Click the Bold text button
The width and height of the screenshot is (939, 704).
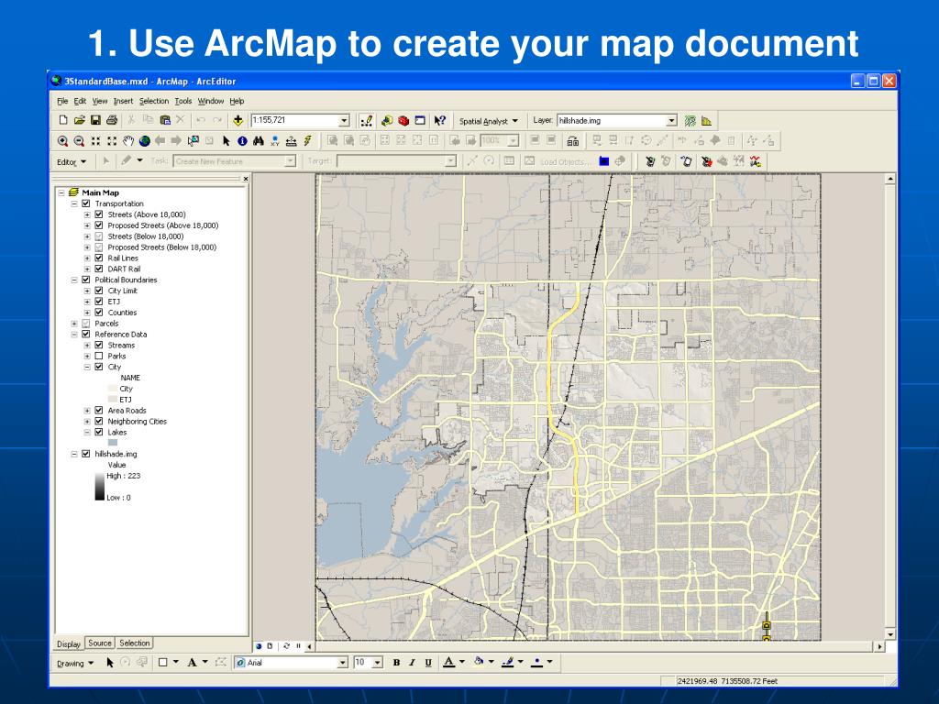coord(396,662)
